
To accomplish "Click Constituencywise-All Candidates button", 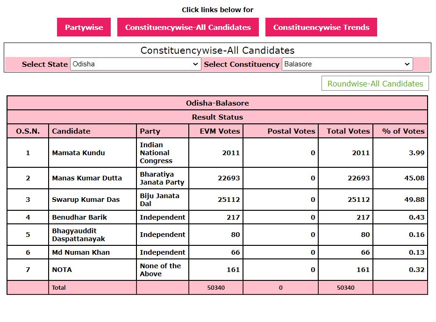I will 188,27.
